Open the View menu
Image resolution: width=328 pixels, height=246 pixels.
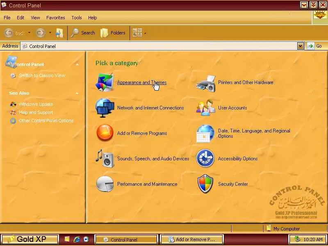pos(35,18)
